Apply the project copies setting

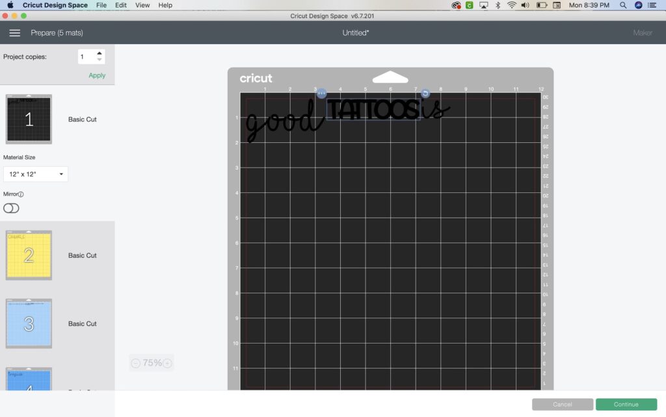point(97,75)
